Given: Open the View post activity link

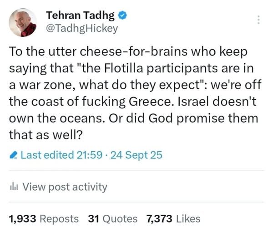Looking at the screenshot, I should (x=65, y=187).
